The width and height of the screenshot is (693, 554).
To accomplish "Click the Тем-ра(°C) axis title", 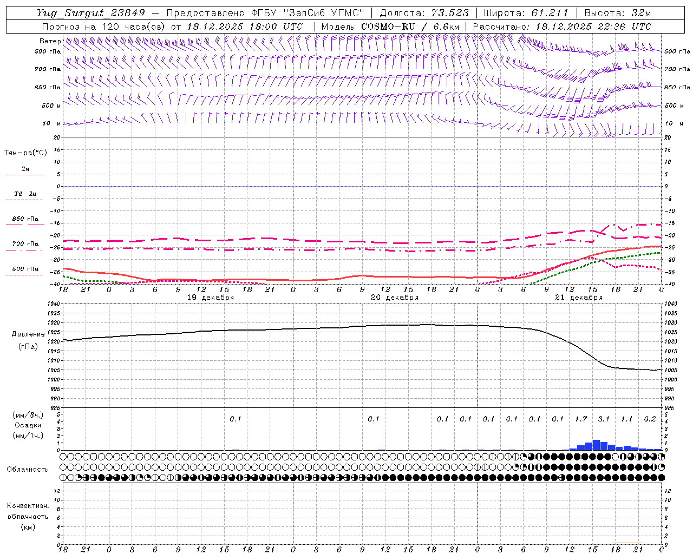I will pyautogui.click(x=25, y=153).
